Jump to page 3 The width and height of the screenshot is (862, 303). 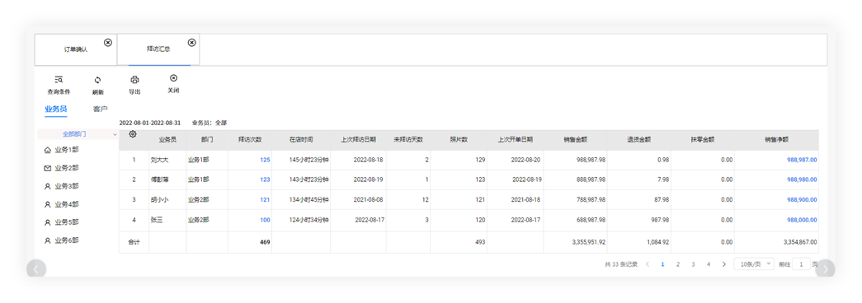coord(693,264)
